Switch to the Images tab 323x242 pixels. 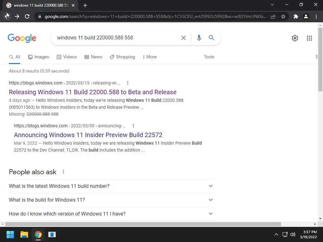38,57
